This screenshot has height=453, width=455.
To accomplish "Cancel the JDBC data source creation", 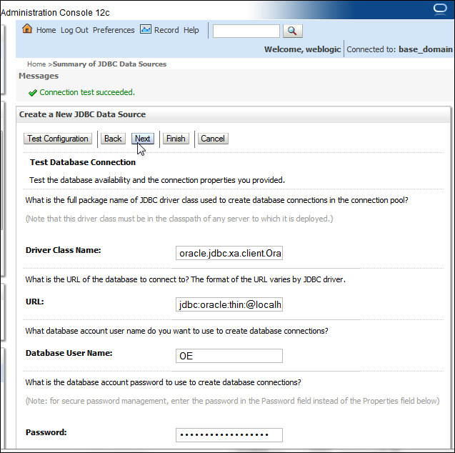I will (213, 139).
